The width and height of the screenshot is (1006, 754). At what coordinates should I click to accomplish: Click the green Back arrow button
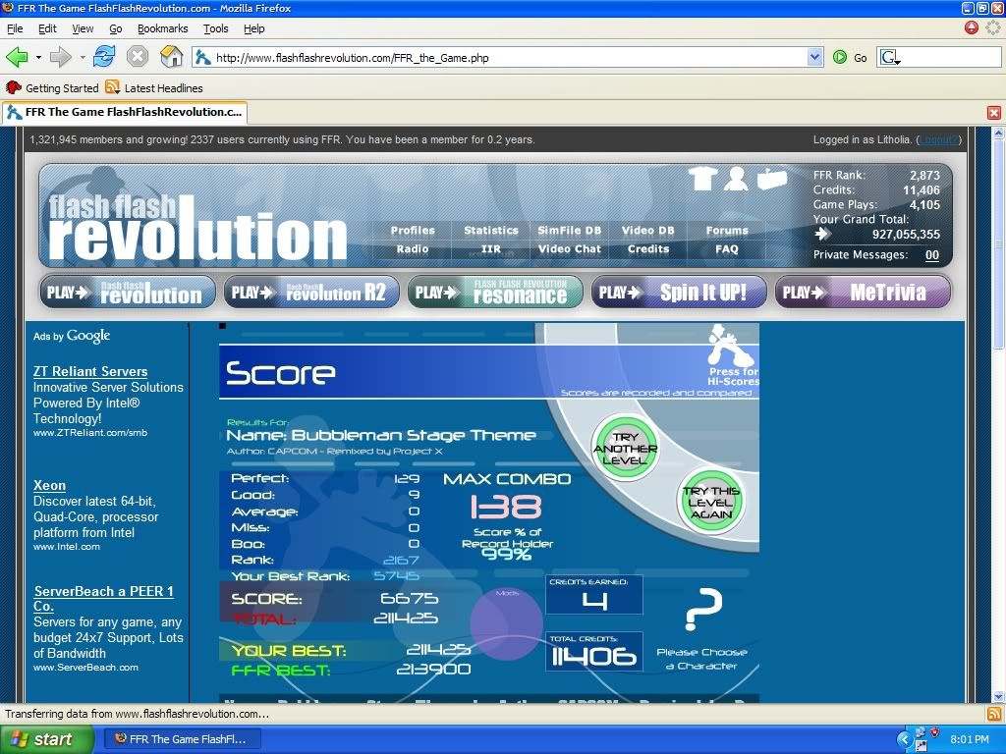point(17,57)
